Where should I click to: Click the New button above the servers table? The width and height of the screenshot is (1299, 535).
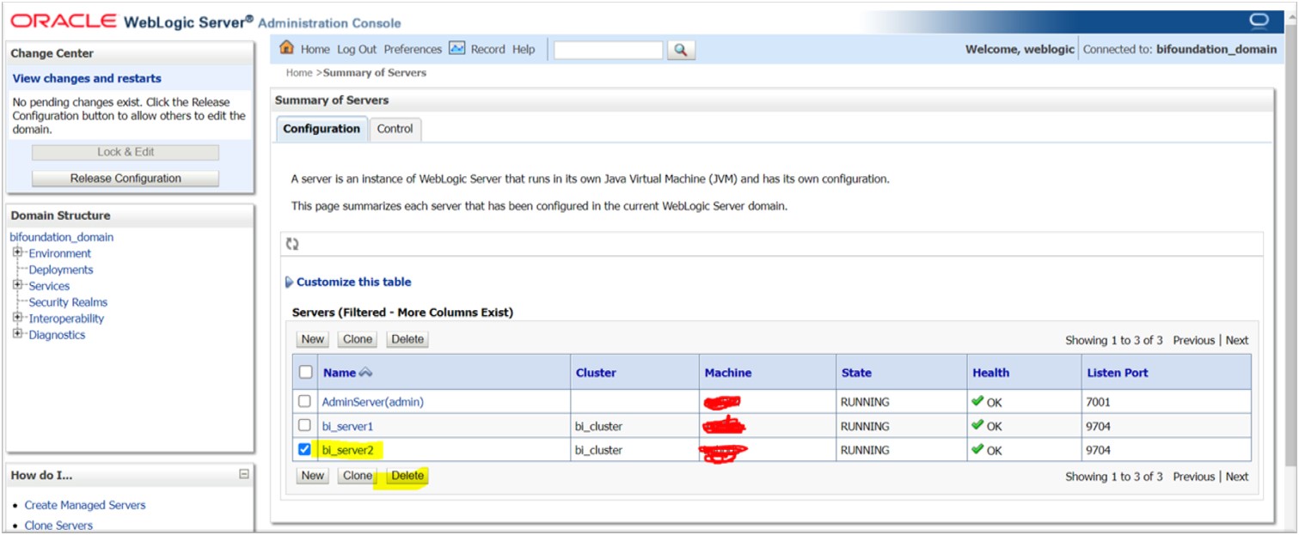(x=313, y=339)
